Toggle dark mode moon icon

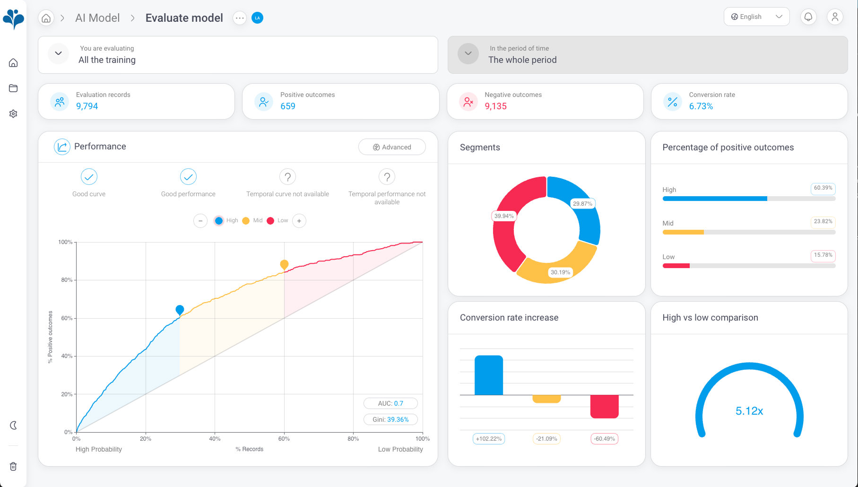13,426
